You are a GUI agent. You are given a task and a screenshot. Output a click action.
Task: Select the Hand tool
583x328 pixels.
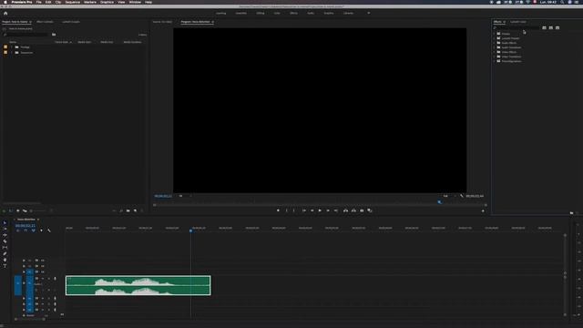[5, 260]
